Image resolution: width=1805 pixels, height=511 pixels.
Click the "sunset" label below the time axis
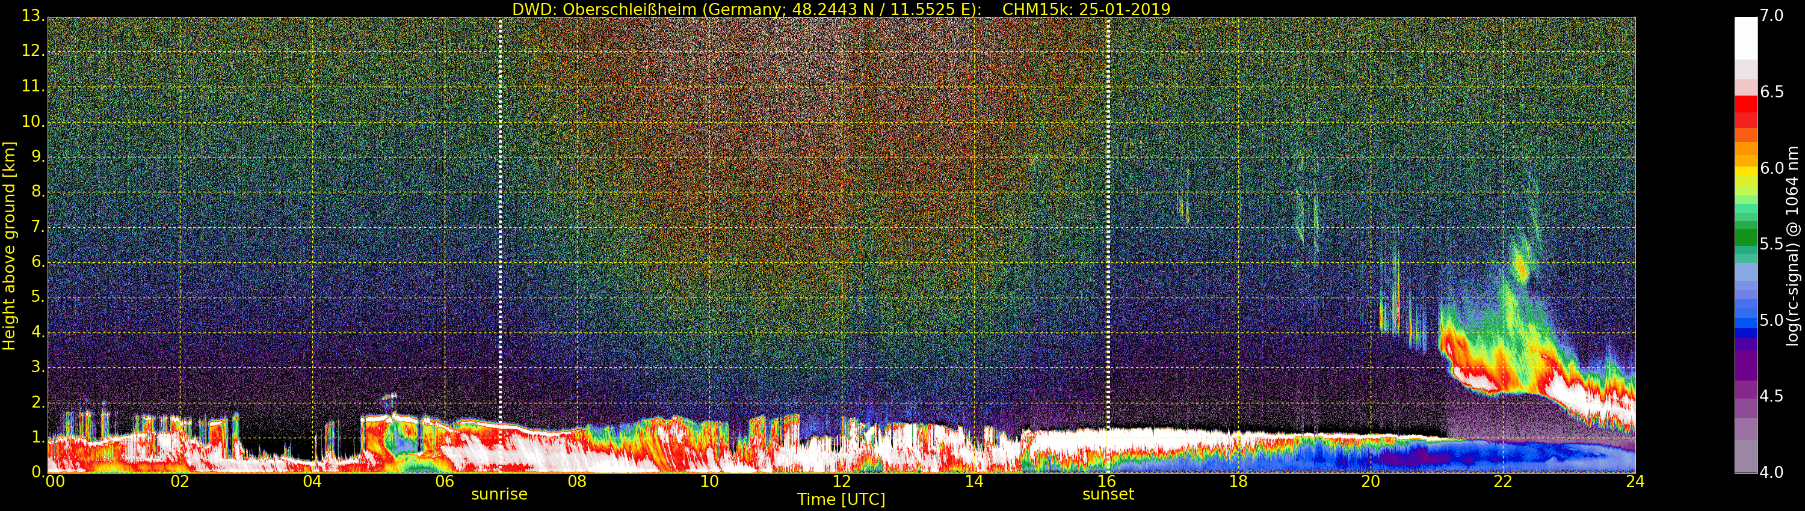(x=1108, y=494)
